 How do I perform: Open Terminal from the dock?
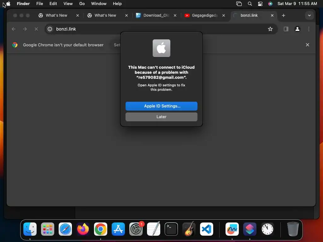coord(171,229)
